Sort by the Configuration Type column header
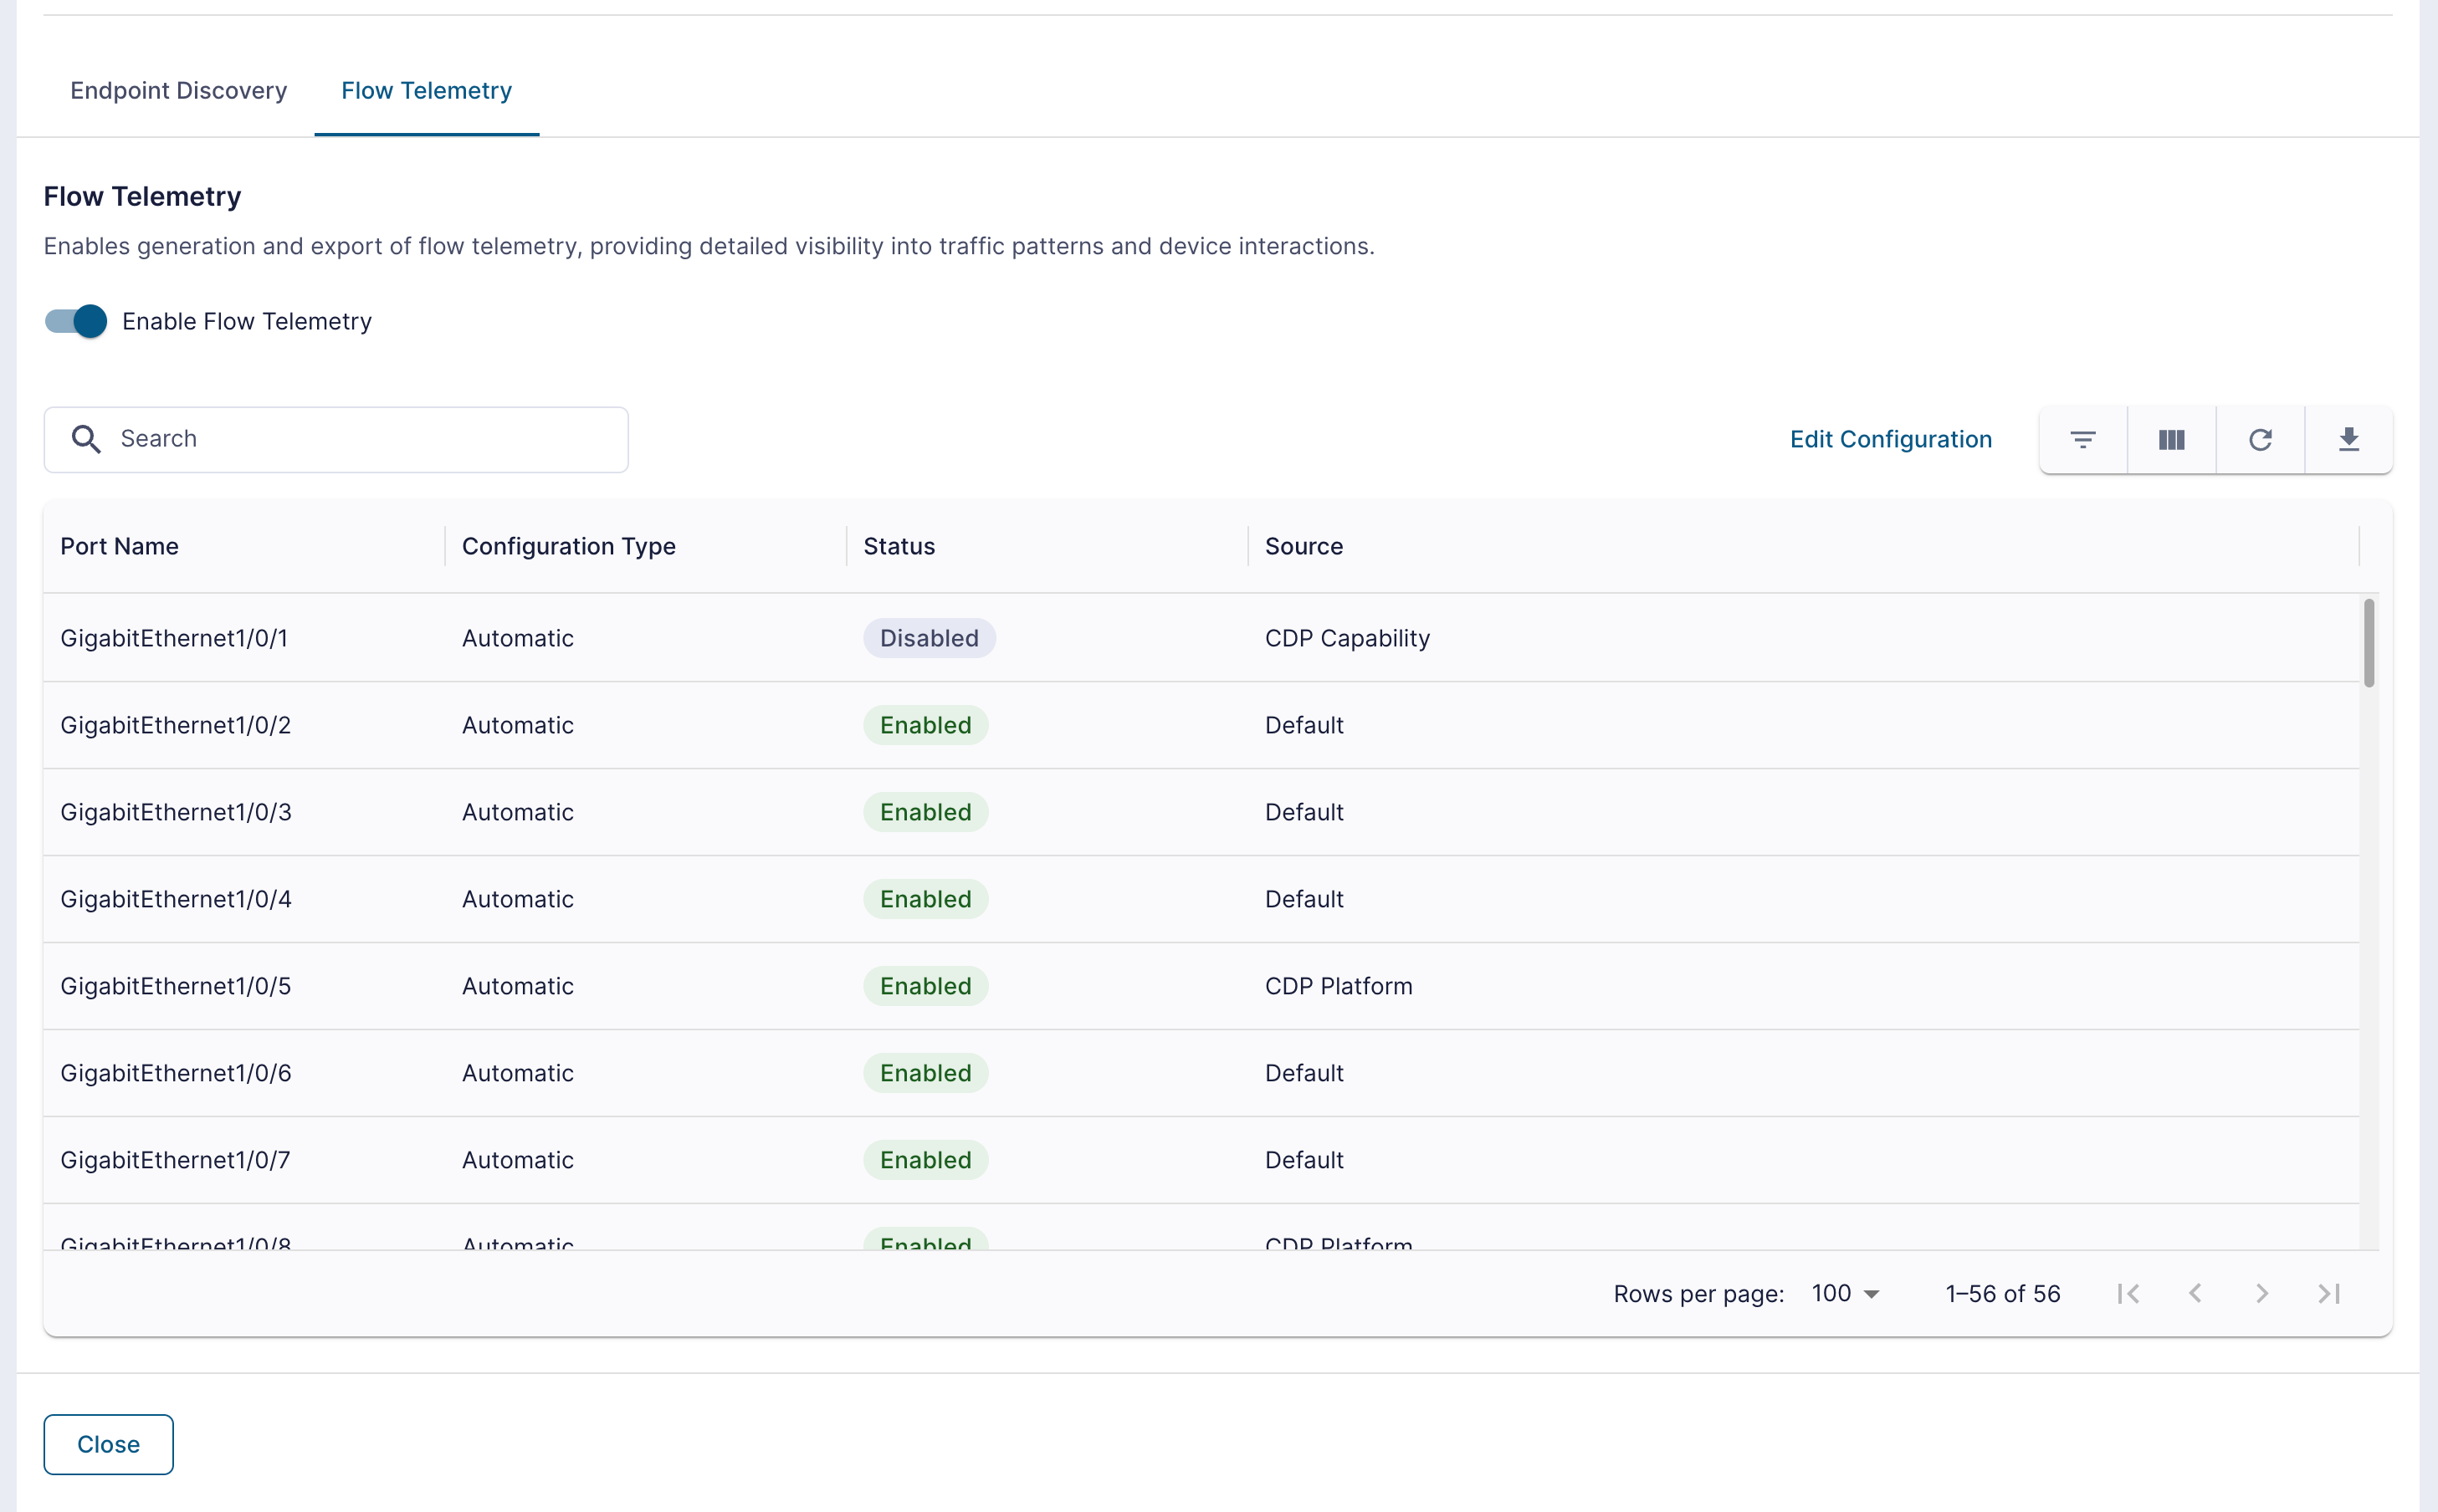Screen dimensions: 2438x1512 point(568,547)
